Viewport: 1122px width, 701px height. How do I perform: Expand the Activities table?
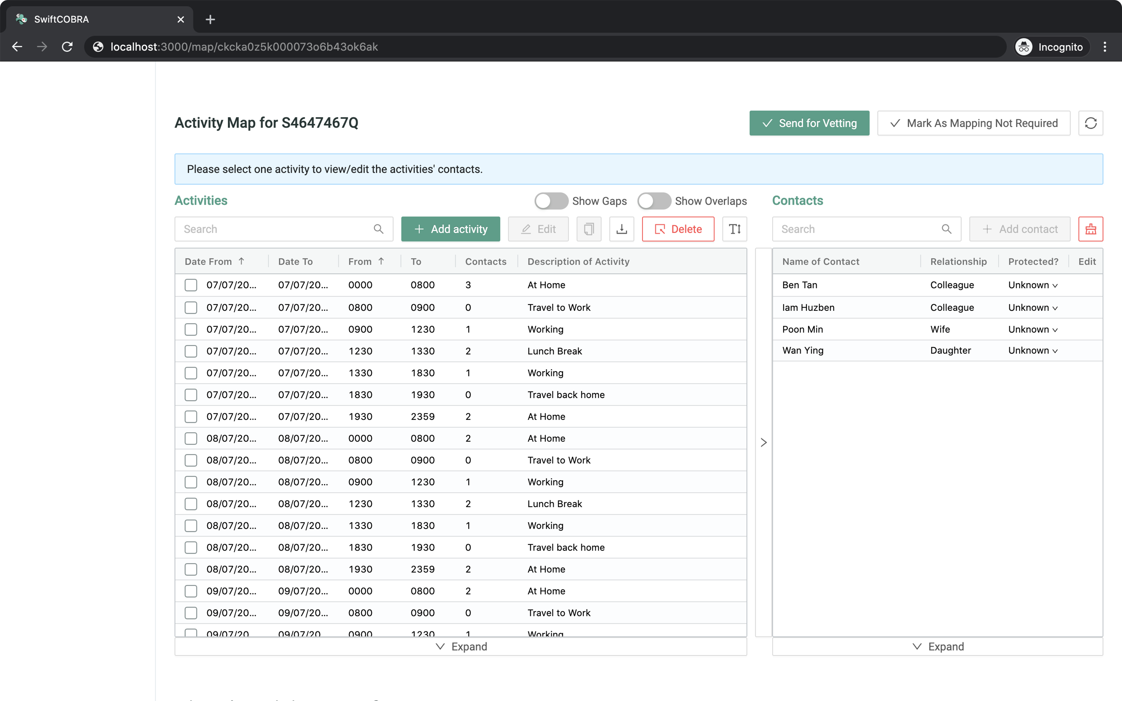(x=460, y=646)
